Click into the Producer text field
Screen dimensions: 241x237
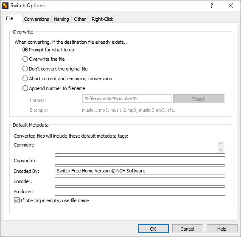coord(140,192)
